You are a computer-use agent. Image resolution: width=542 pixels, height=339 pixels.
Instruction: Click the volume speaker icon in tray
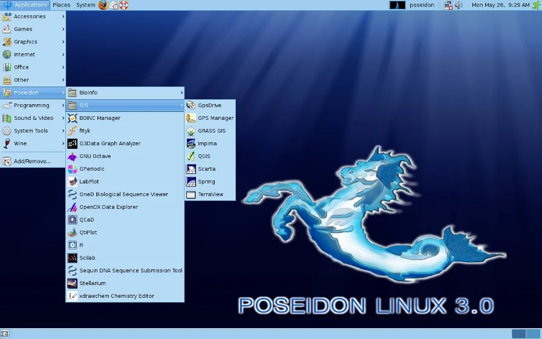click(x=459, y=5)
